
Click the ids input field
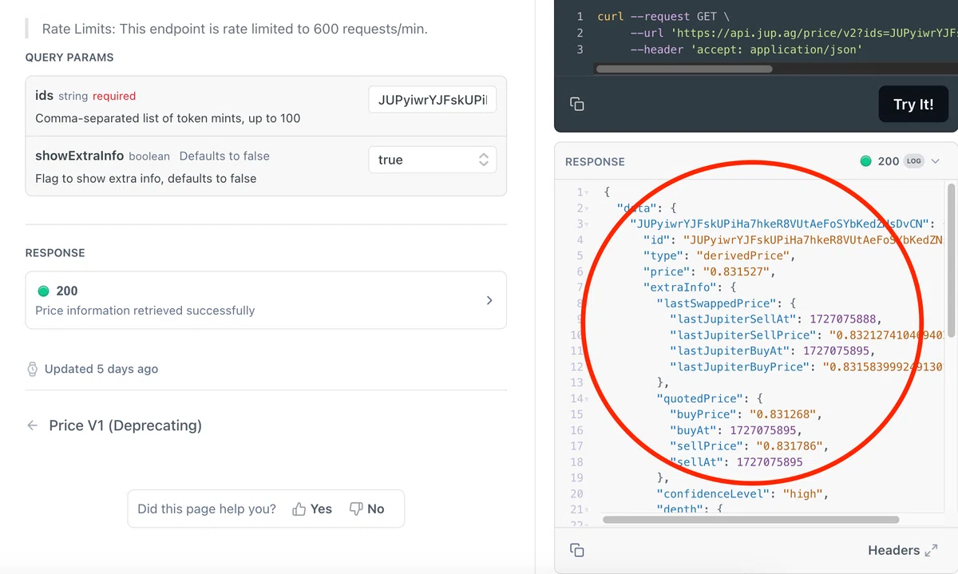click(x=432, y=100)
